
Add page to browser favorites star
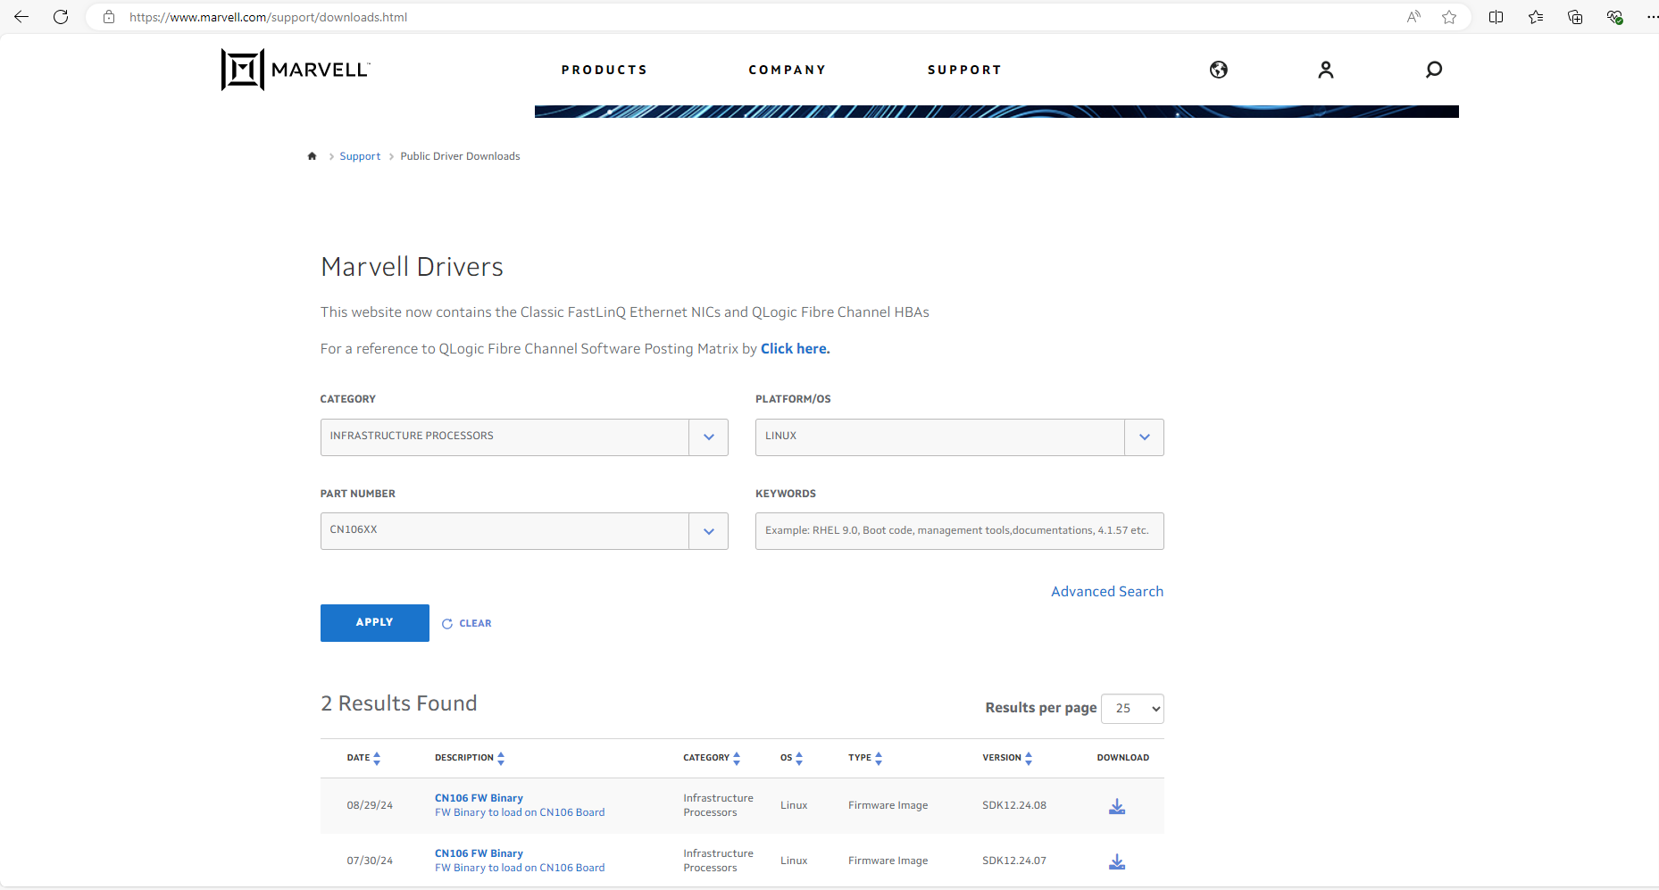(x=1448, y=17)
